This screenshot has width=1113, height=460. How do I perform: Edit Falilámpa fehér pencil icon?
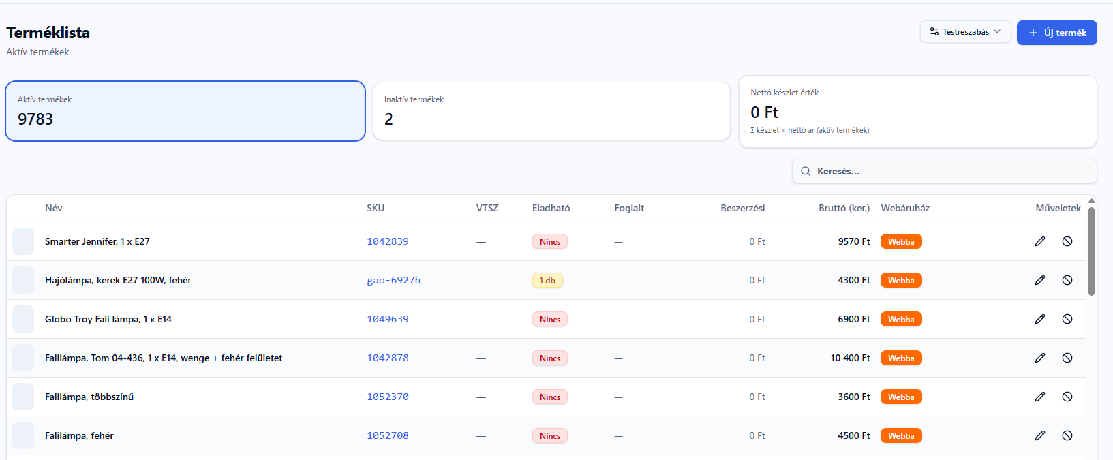(1040, 435)
